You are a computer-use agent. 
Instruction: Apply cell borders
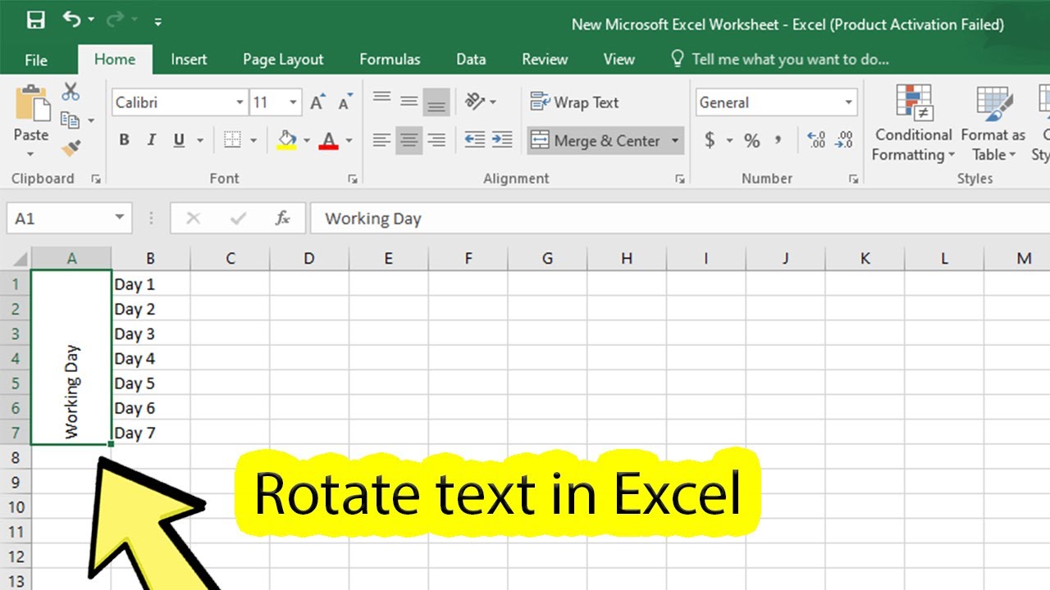pyautogui.click(x=232, y=140)
